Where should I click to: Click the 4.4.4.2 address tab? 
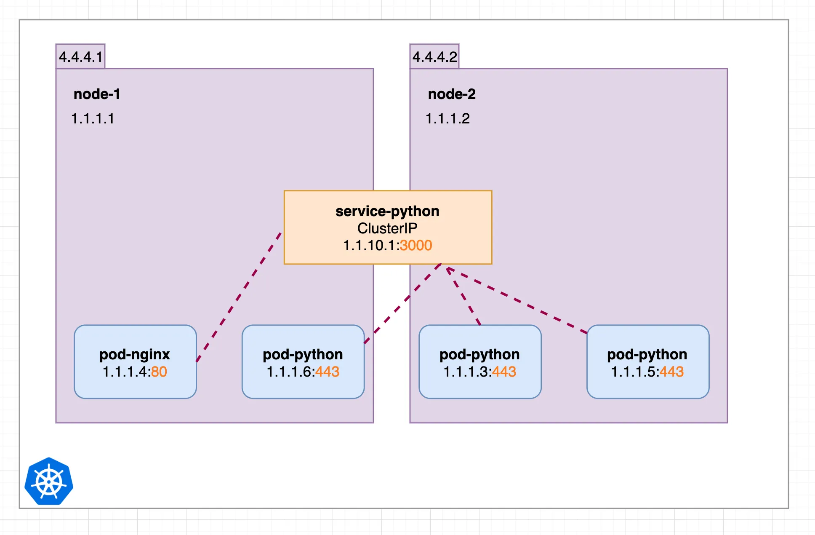coord(434,56)
